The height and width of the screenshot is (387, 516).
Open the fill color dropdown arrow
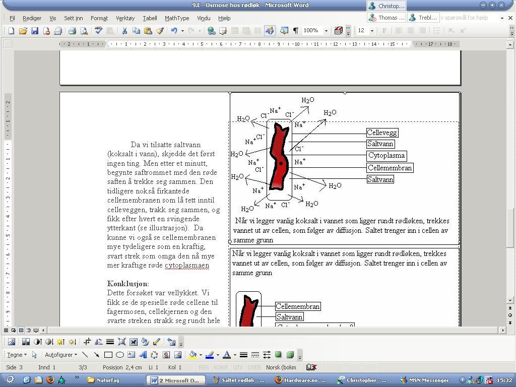coord(201,355)
